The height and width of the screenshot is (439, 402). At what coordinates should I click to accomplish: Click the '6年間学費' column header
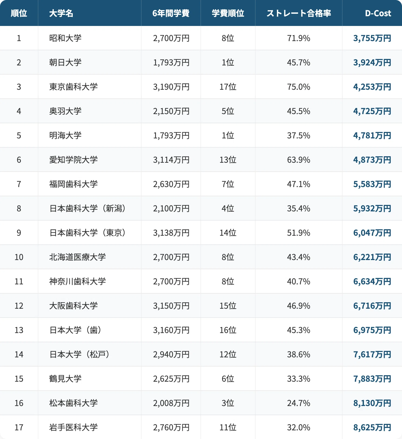(x=171, y=13)
